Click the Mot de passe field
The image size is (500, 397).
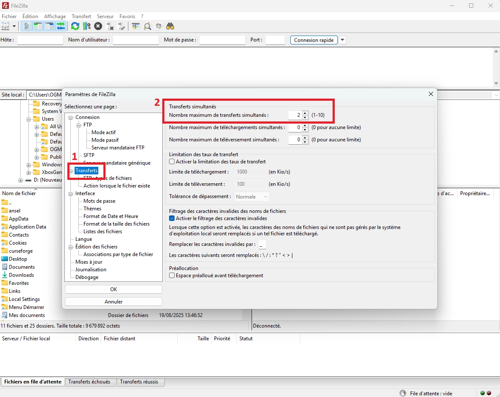pos(222,40)
